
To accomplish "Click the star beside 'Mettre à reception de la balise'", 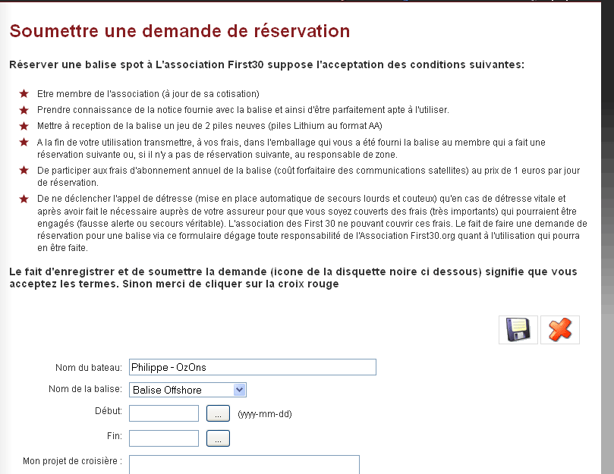I will click(x=24, y=125).
